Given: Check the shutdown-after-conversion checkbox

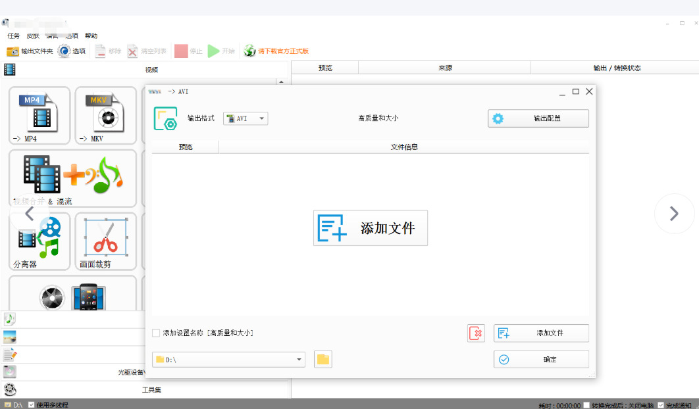Looking at the screenshot, I should click(586, 405).
